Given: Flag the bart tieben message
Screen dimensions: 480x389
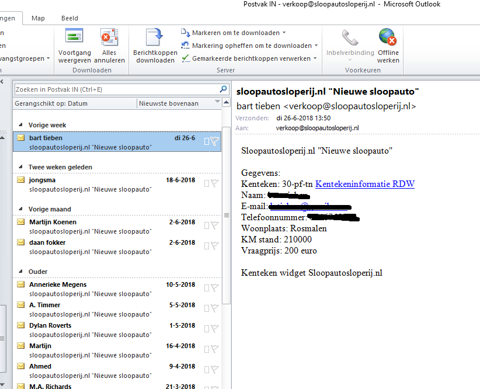Looking at the screenshot, I should click(x=215, y=141).
